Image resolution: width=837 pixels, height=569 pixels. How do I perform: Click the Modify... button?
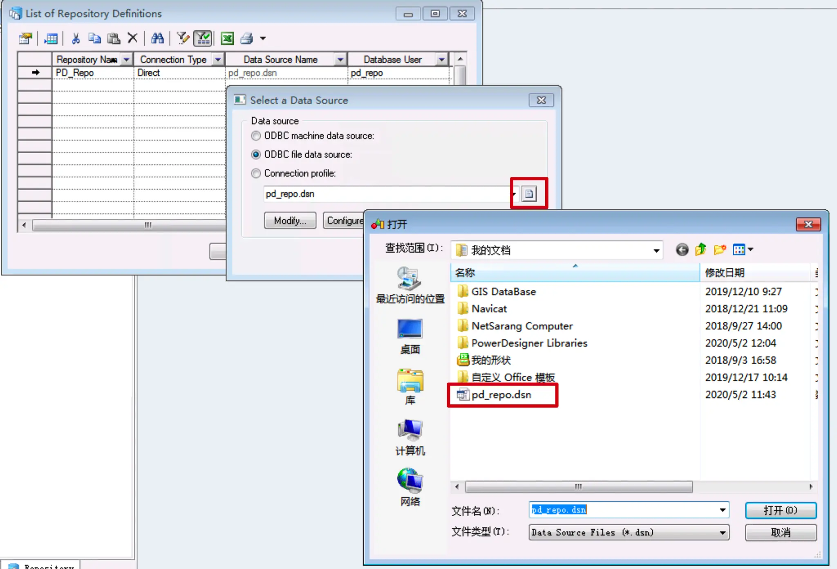[290, 221]
